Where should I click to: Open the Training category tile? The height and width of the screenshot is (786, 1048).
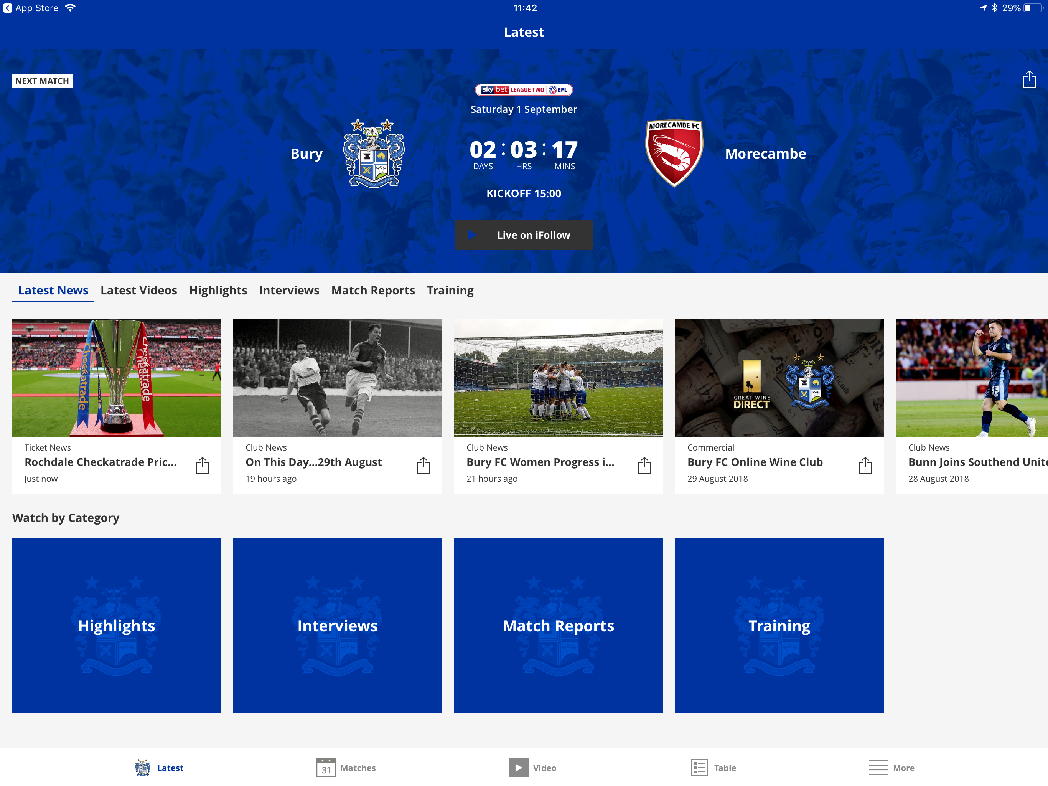pos(779,625)
